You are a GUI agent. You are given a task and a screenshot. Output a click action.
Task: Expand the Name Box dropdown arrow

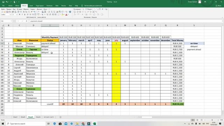(x=11, y=21)
